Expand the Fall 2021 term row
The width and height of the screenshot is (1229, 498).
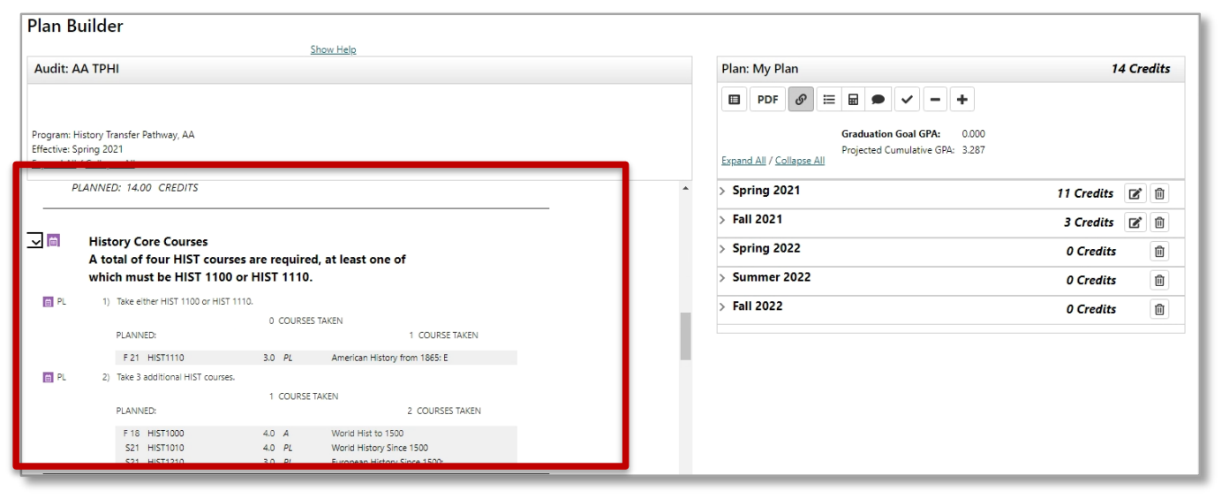722,220
